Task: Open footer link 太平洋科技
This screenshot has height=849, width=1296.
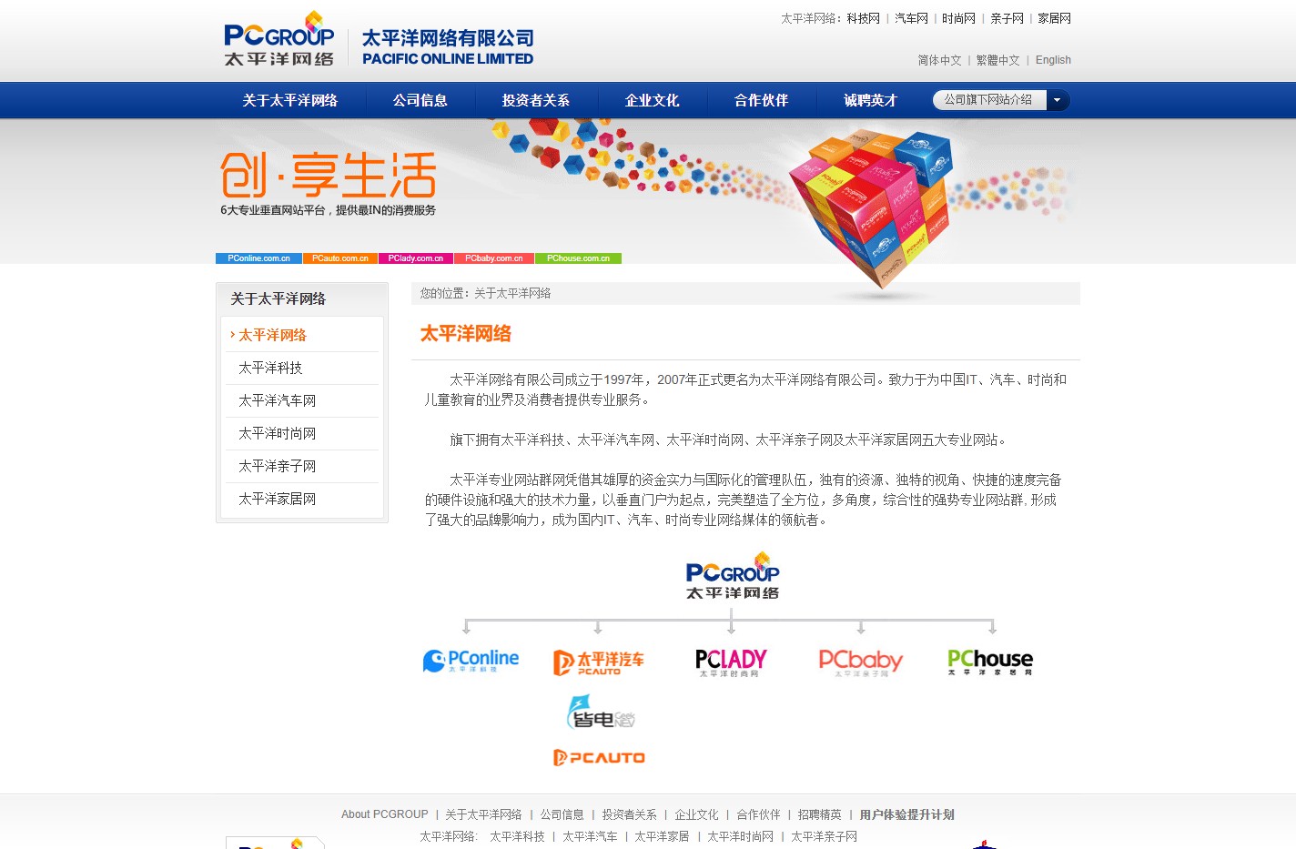Action: tap(517, 836)
